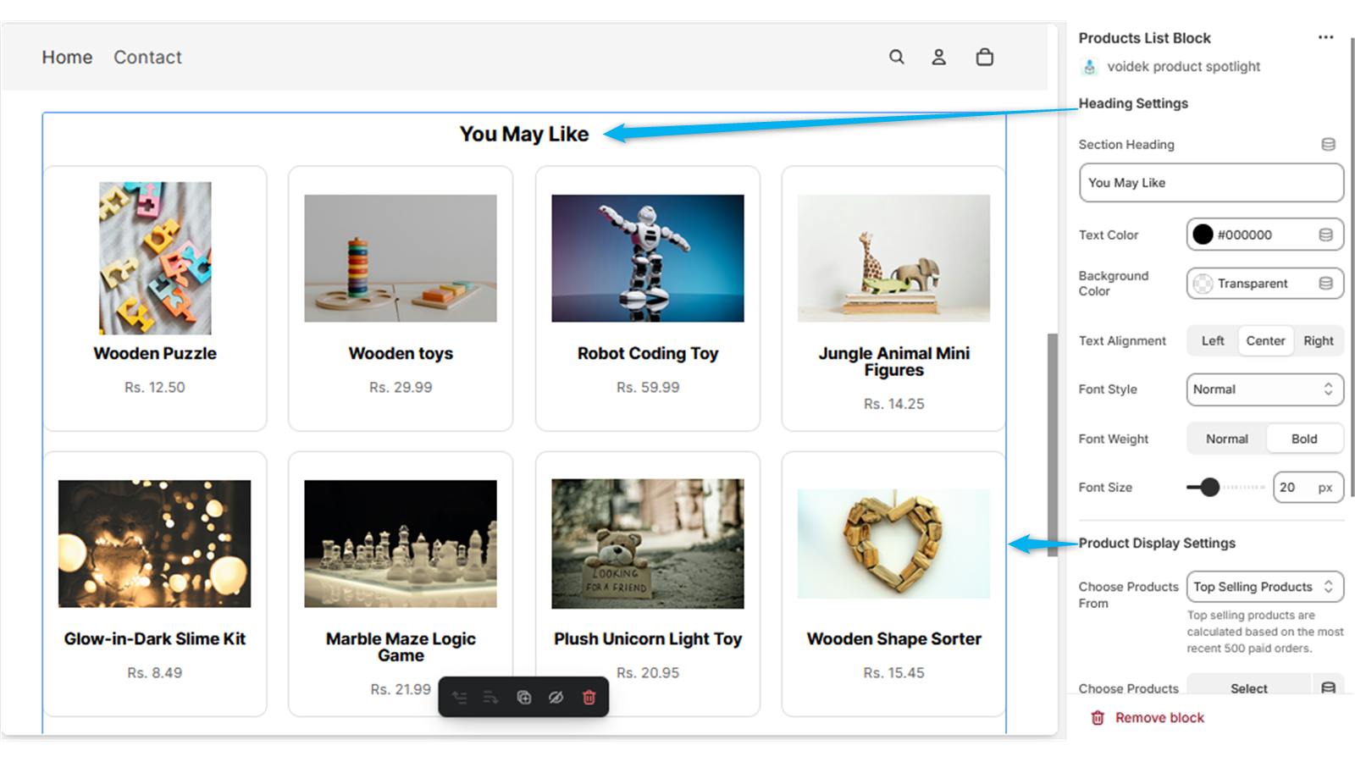
Task: Connect dynamic source for Section Heading
Action: (x=1328, y=145)
